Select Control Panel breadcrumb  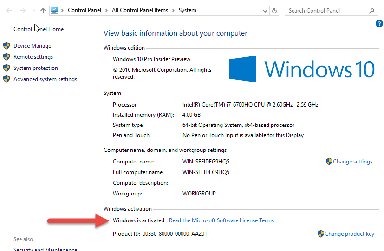click(x=84, y=10)
